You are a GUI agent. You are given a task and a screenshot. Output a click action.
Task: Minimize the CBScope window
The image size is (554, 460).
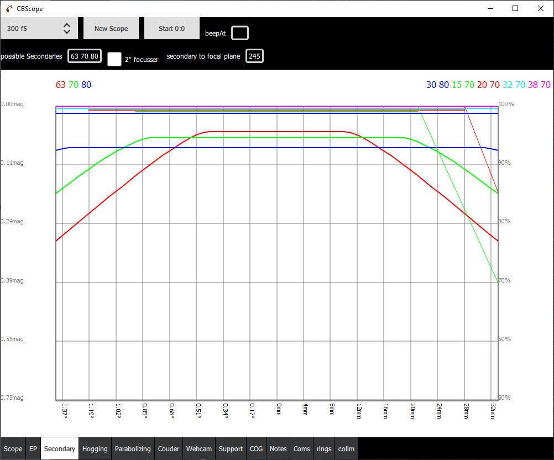click(x=490, y=8)
